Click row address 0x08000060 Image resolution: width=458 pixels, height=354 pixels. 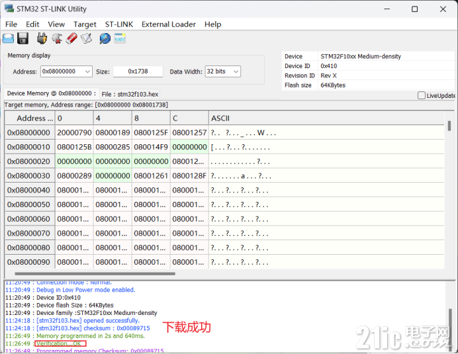[x=30, y=219]
